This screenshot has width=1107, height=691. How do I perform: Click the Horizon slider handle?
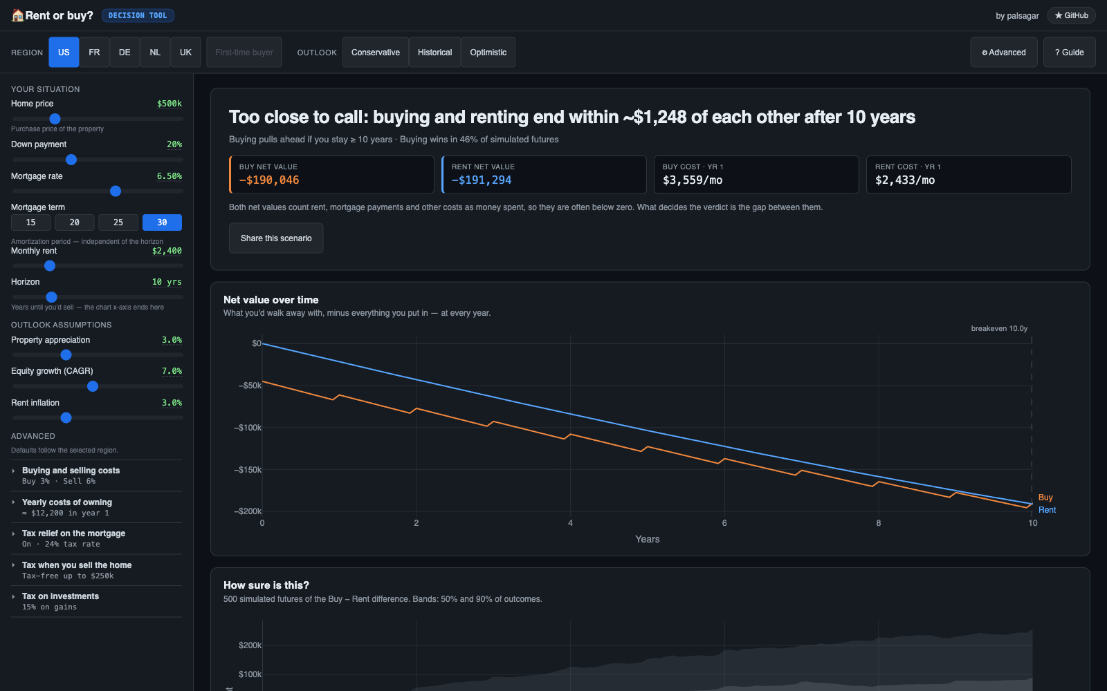tap(51, 297)
